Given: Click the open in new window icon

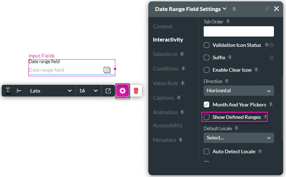Looking at the screenshot, I should pos(108,91).
